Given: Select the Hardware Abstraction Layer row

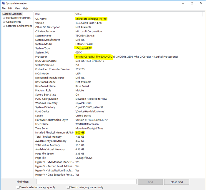Looking at the screenshot, I should (51, 120).
